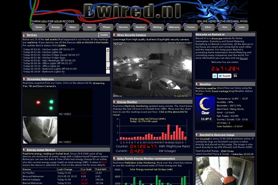The image size is (278, 185).
Task: Click the icon beside Doorbell & Doorcam title
Action: coord(197,135)
